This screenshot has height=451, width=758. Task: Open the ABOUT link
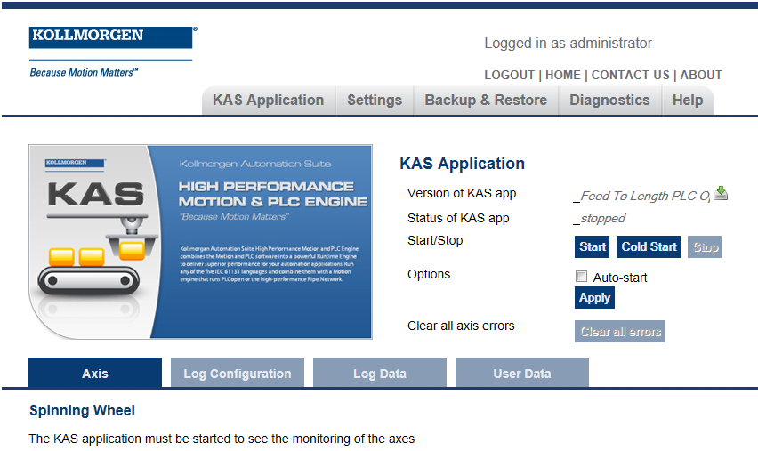click(x=701, y=75)
